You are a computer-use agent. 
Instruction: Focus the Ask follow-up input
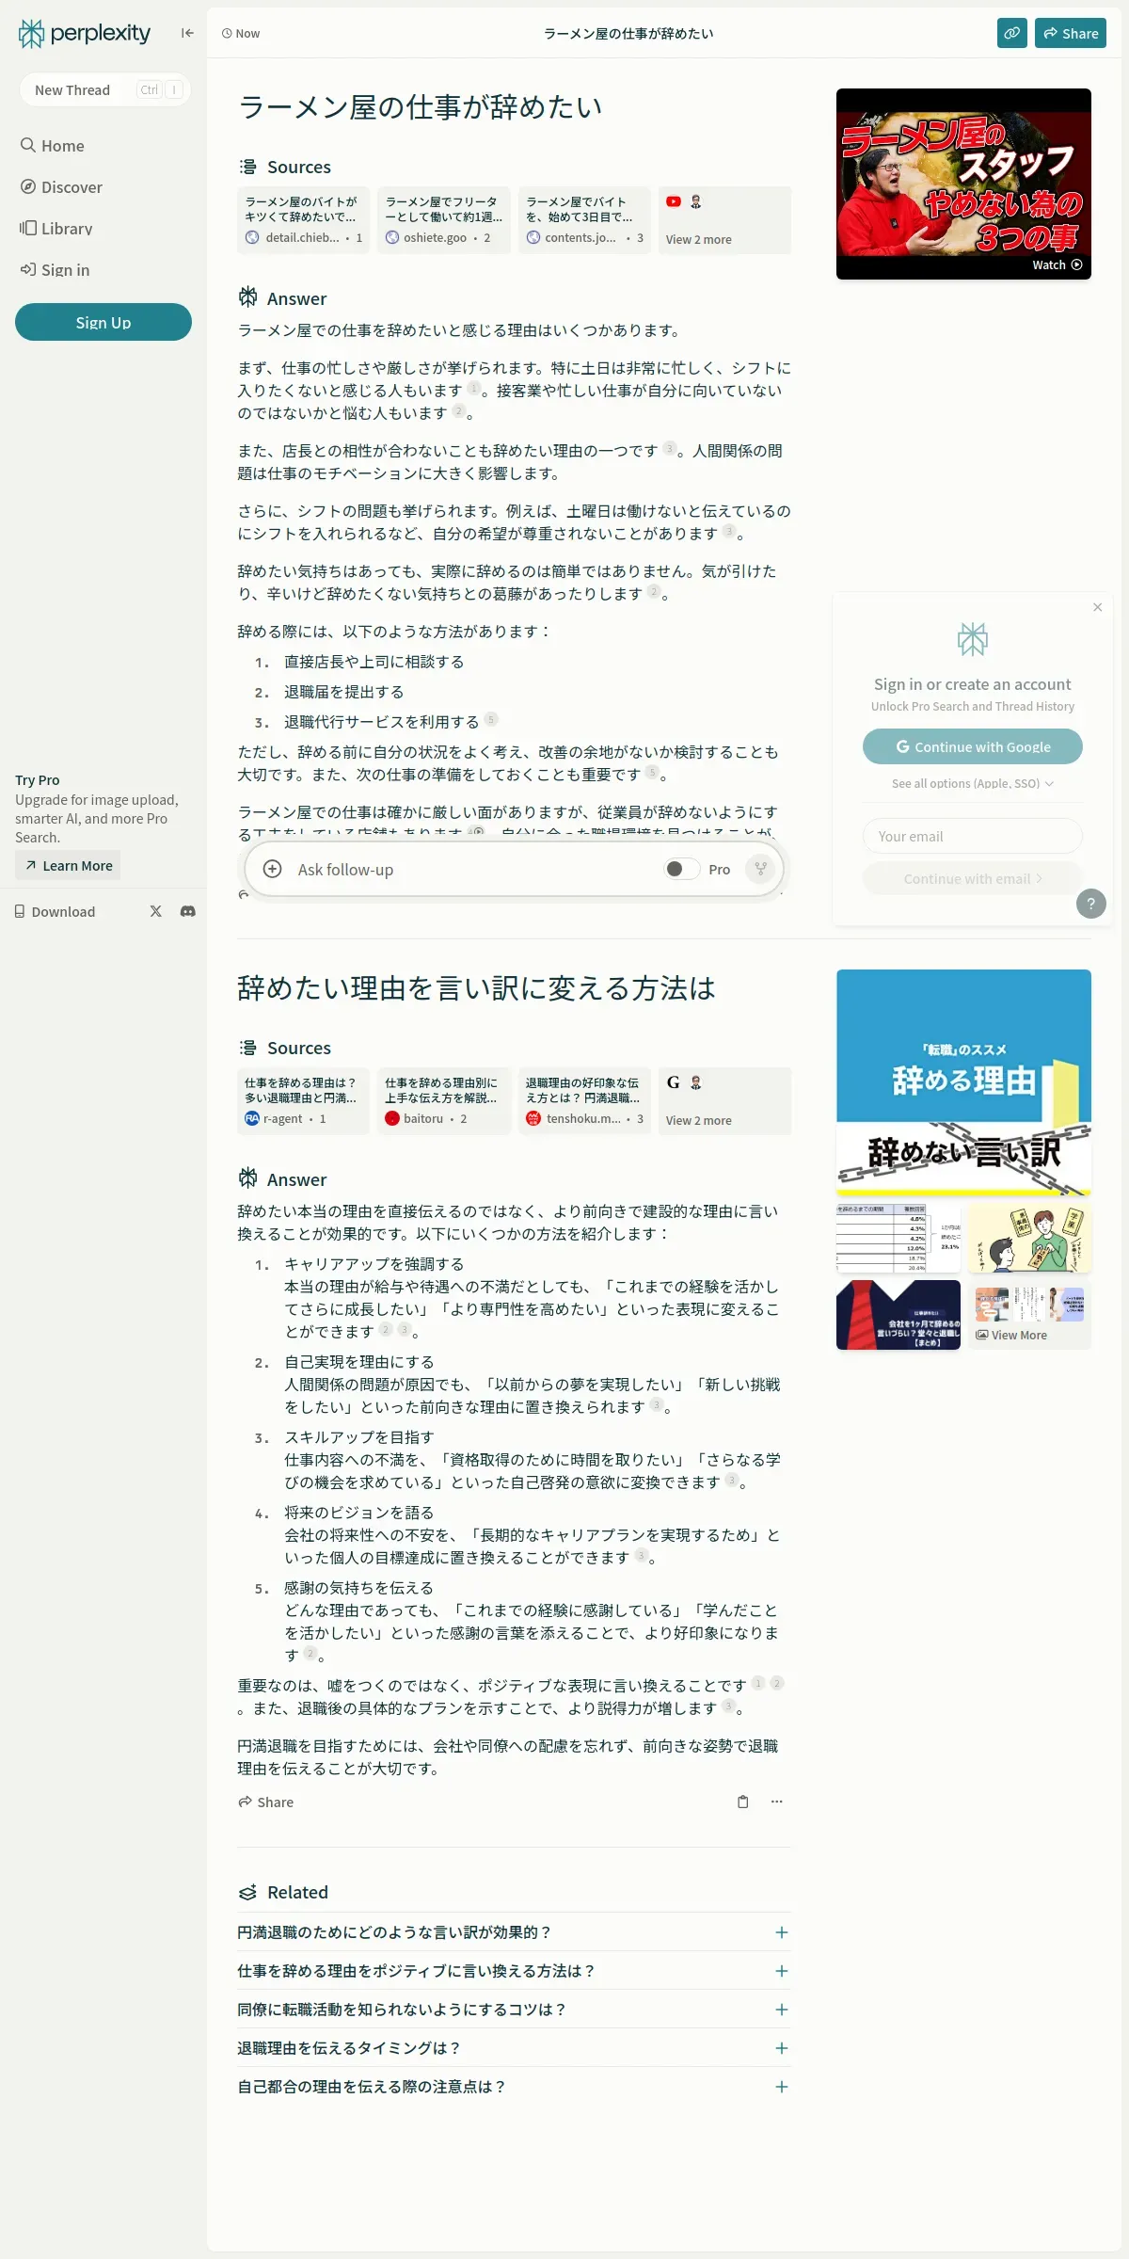pos(470,869)
